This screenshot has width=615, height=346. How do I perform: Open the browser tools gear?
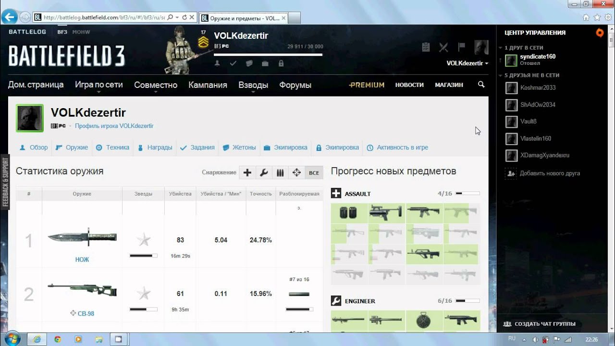608,17
